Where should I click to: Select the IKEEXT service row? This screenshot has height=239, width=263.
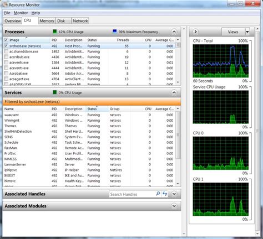click(89, 175)
